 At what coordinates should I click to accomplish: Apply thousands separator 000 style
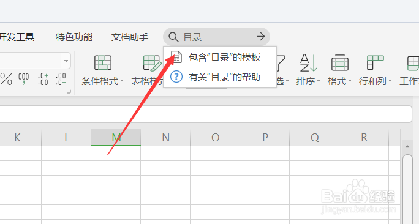[23, 80]
